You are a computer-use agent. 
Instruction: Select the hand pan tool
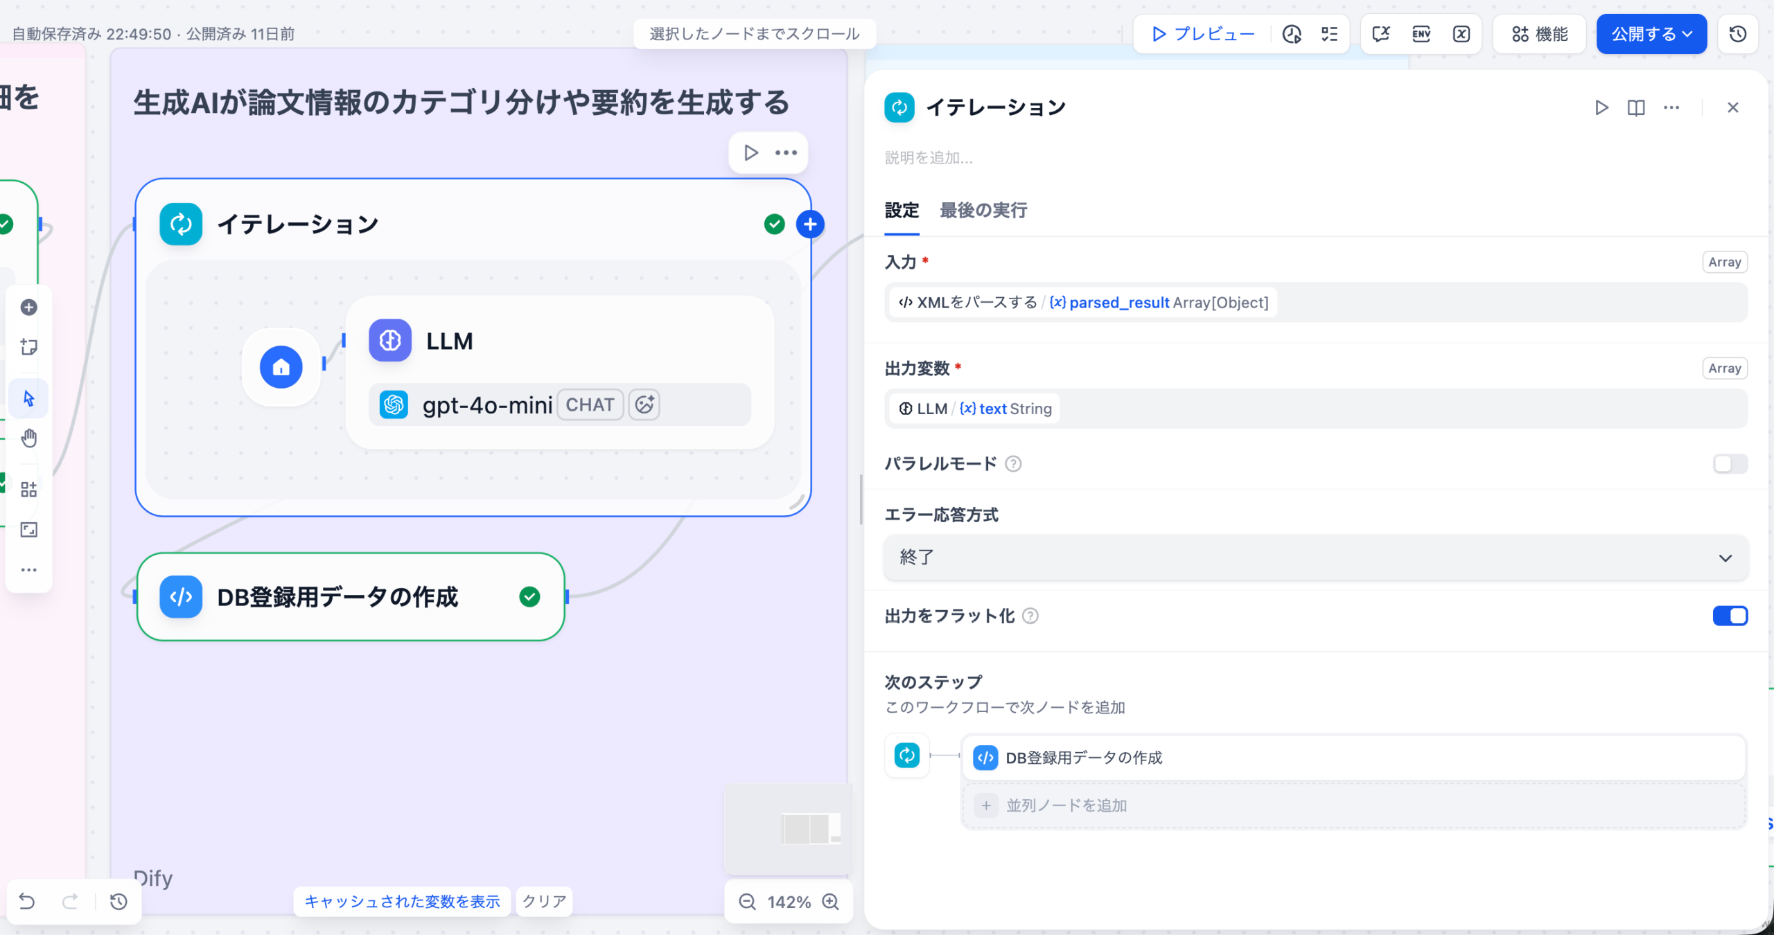pos(28,438)
